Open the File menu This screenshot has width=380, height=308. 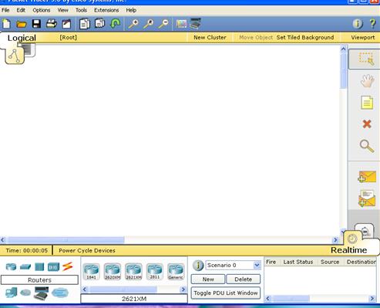coord(5,10)
